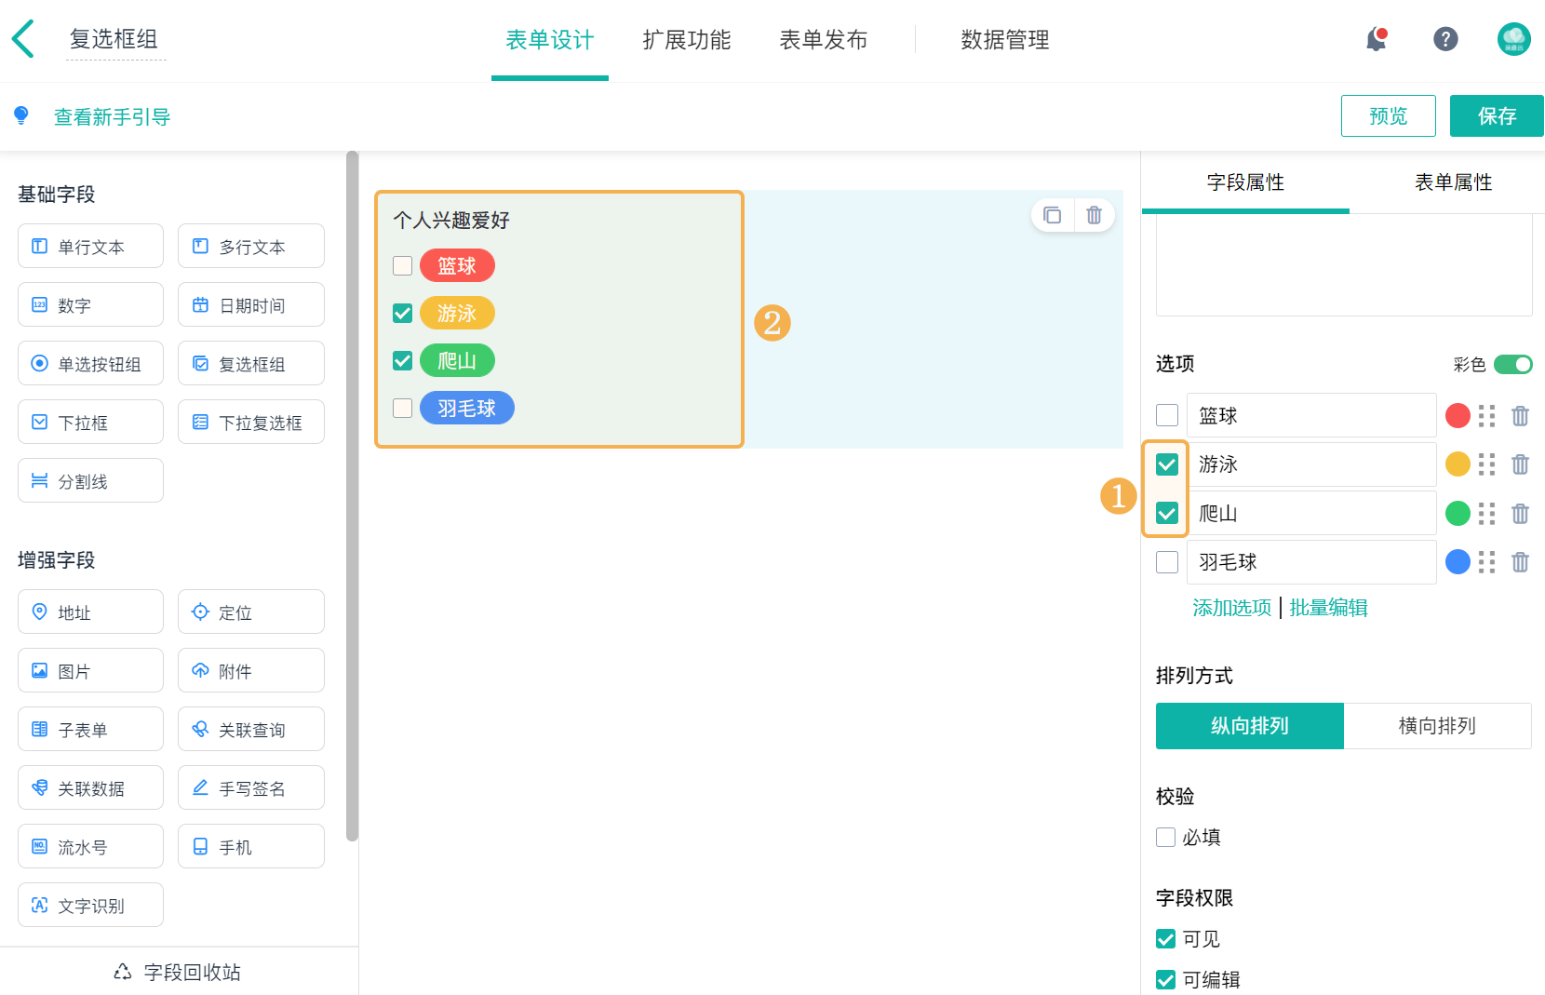Viewport: 1545px width, 995px height.
Task: Uncheck 游泳 default in options panel
Action: [x=1167, y=464]
